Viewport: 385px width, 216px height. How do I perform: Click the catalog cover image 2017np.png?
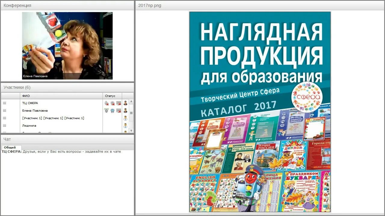[260, 112]
